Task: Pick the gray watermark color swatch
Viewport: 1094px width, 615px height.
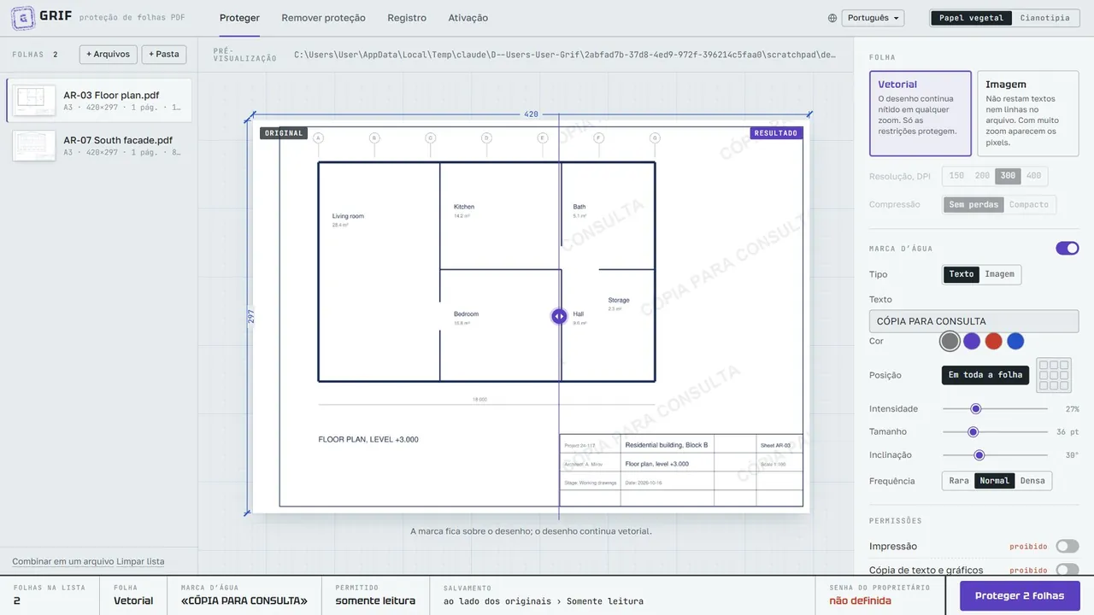Action: pos(950,341)
